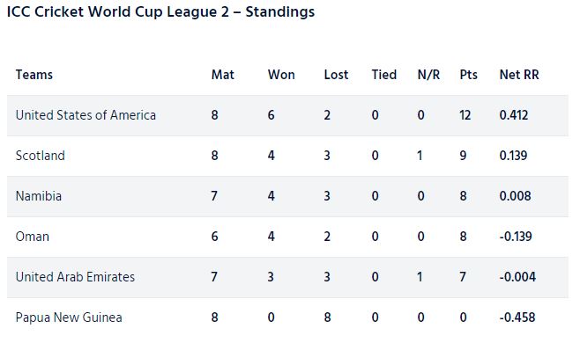
Task: Click the Mat column header
Action: tap(223, 75)
